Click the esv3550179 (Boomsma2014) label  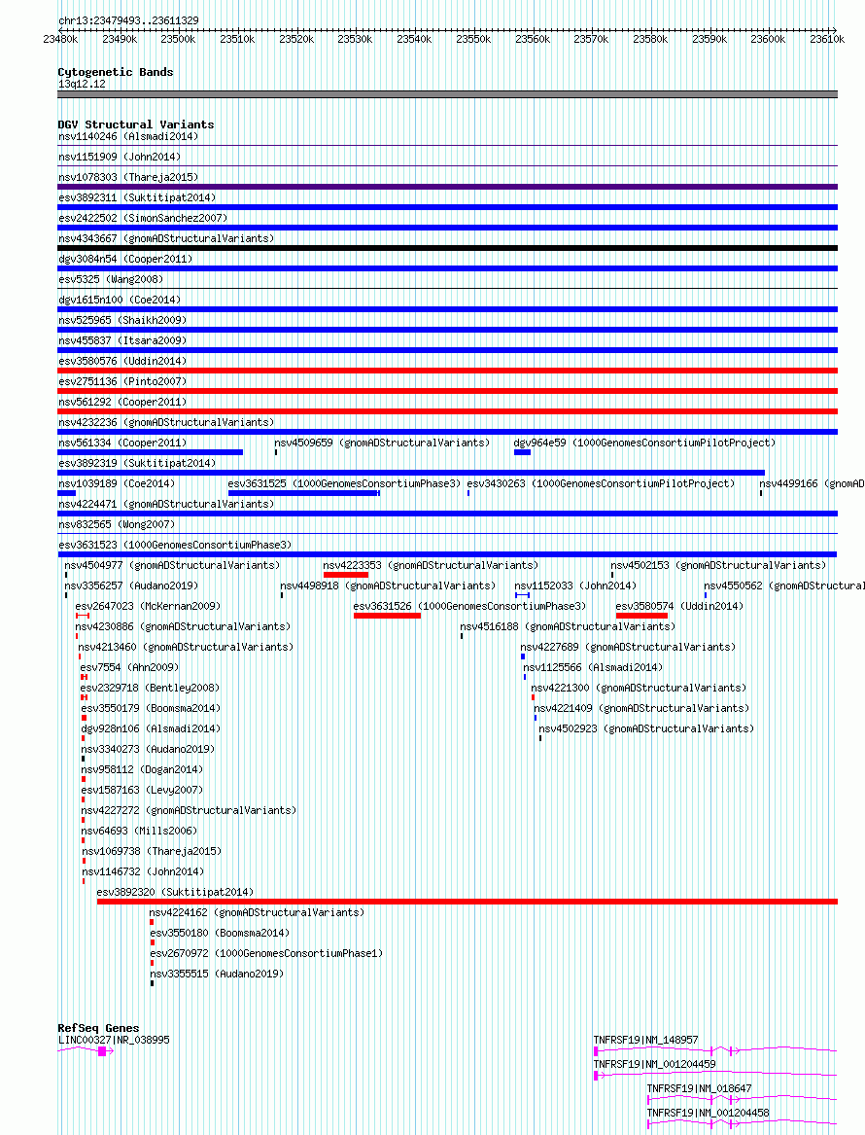click(151, 707)
